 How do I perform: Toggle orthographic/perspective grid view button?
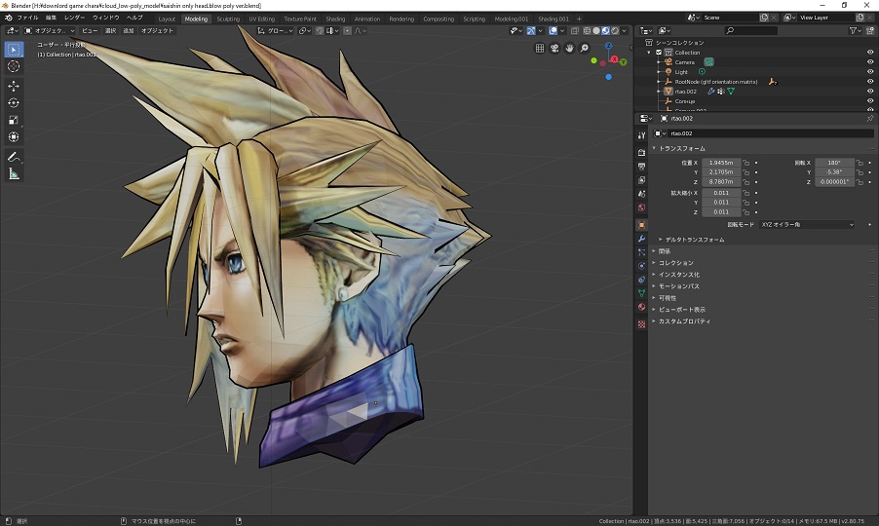tap(540, 48)
